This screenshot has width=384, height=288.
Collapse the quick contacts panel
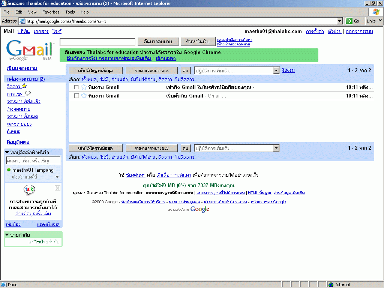pos(7,152)
